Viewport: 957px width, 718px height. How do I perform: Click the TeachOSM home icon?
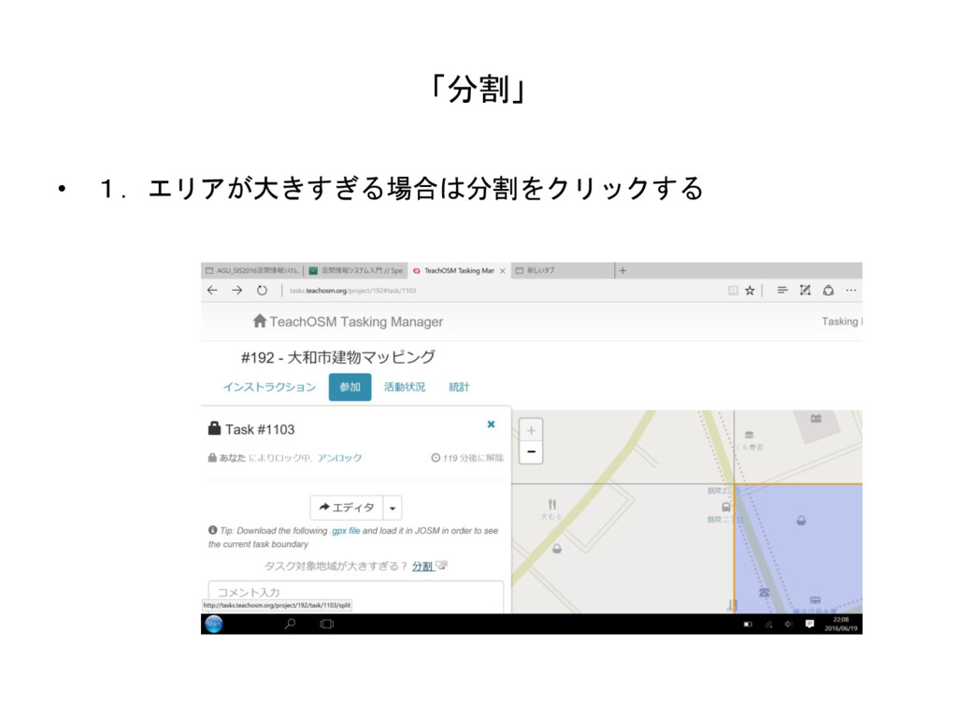click(260, 321)
